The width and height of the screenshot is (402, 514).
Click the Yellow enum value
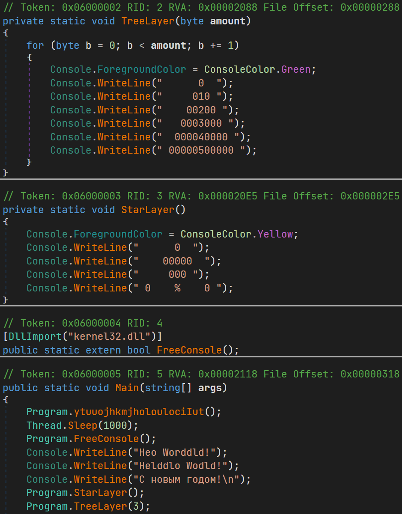click(275, 234)
